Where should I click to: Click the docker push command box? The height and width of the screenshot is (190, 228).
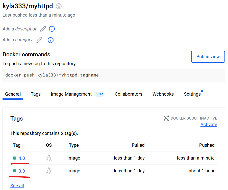click(114, 75)
